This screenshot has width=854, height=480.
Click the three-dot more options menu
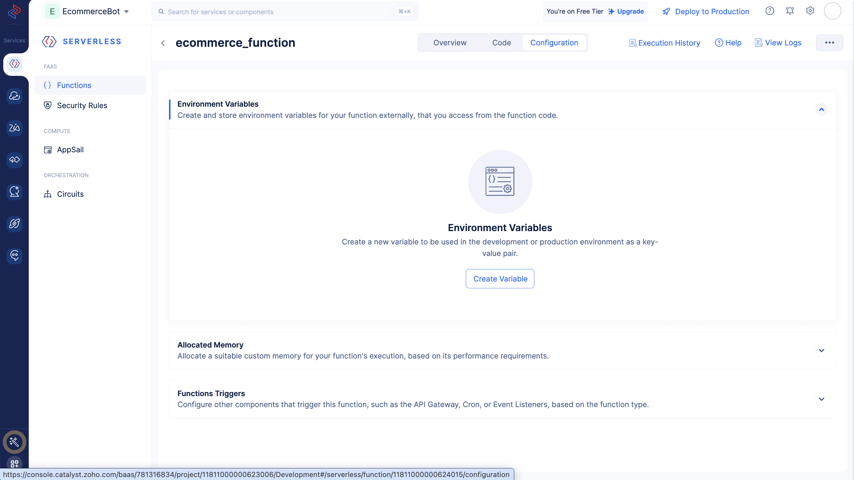pos(829,42)
